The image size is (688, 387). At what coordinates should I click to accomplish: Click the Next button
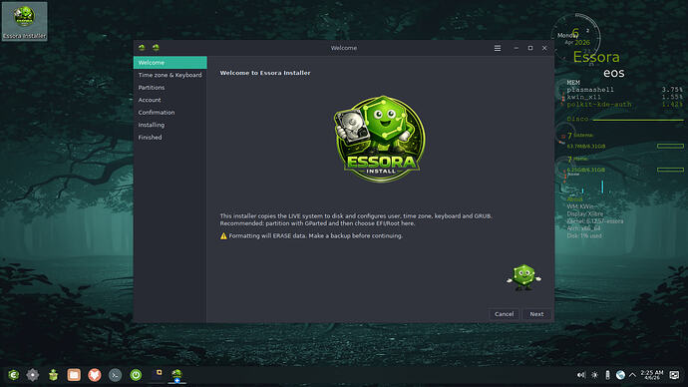click(x=536, y=314)
